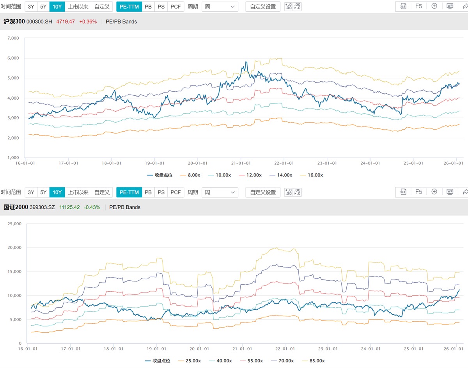Click 自定义设置 button on 沪深300 chart
Image resolution: width=468 pixels, height=369 pixels.
[262, 7]
